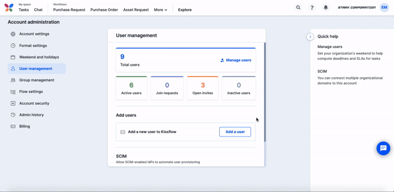
Task: Click the Kissflow logo icon
Action: (9, 7)
